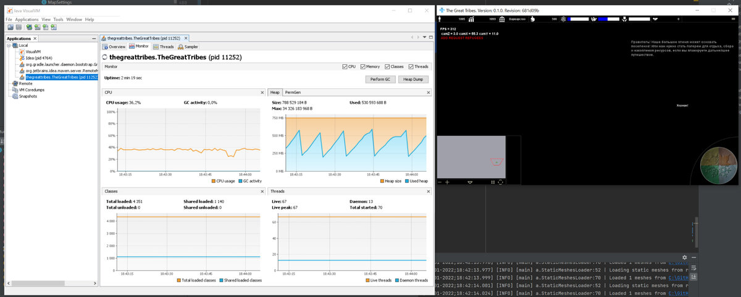This screenshot has width=741, height=297.
Task: Click the Remote node icon
Action: 15,83
